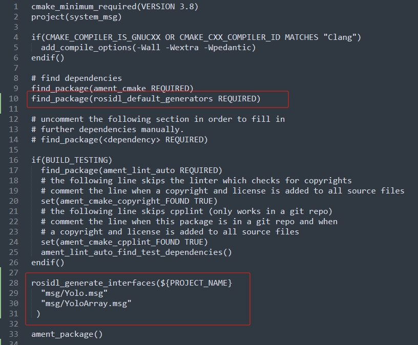Click find_package(ament_cmake REQUIRED) line
Image resolution: width=418 pixels, height=345 pixels.
[x=112, y=89]
